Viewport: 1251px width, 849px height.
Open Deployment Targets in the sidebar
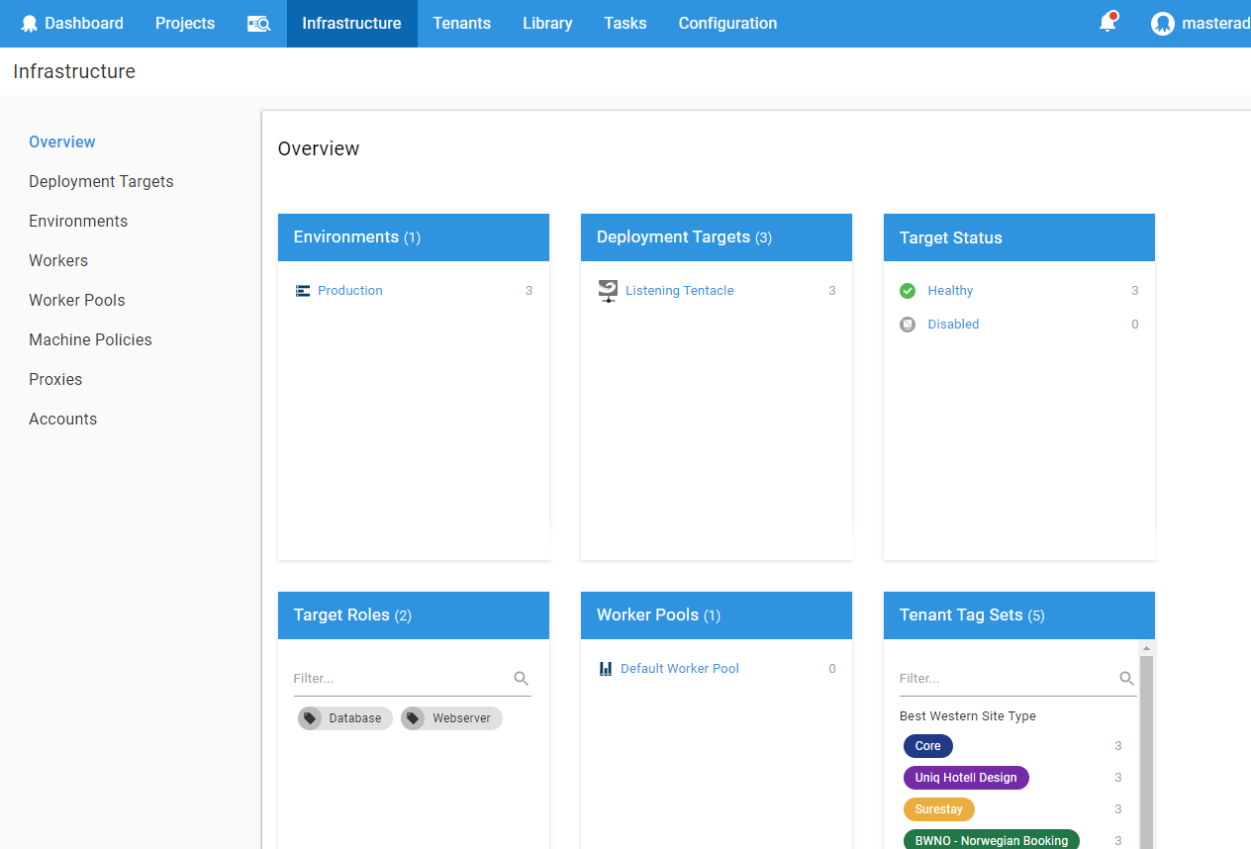click(101, 182)
